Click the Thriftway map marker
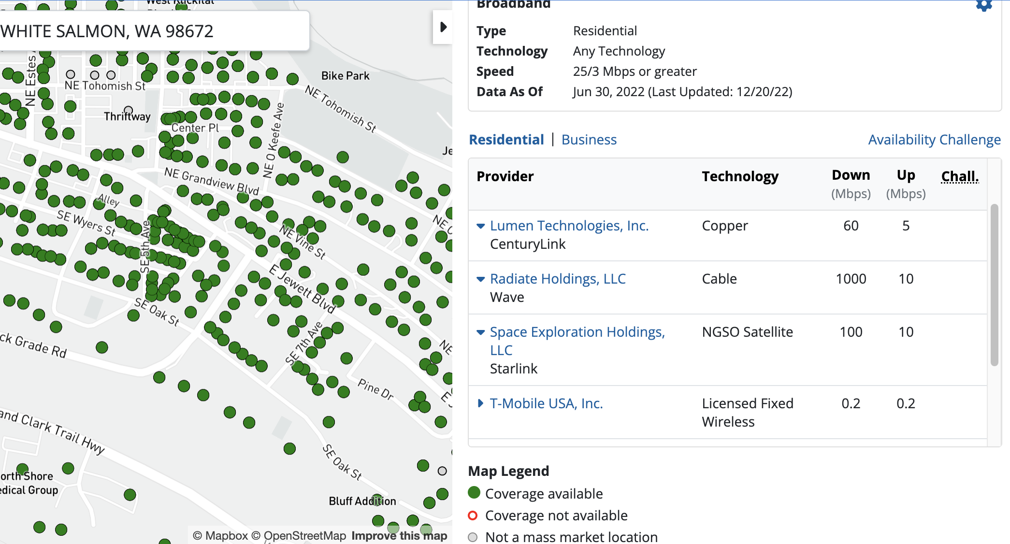Screen dimensions: 1010x544 point(128,110)
